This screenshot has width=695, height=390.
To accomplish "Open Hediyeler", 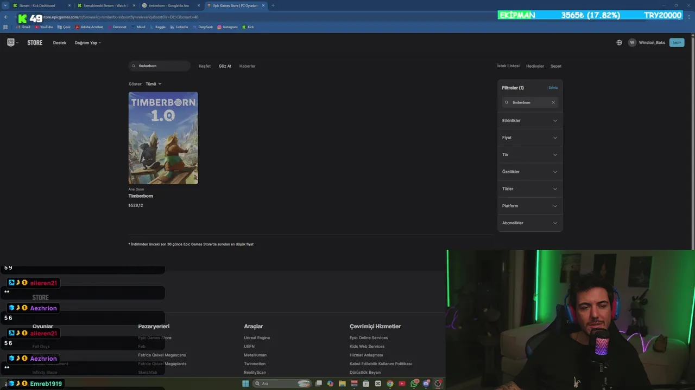I will click(x=535, y=66).
